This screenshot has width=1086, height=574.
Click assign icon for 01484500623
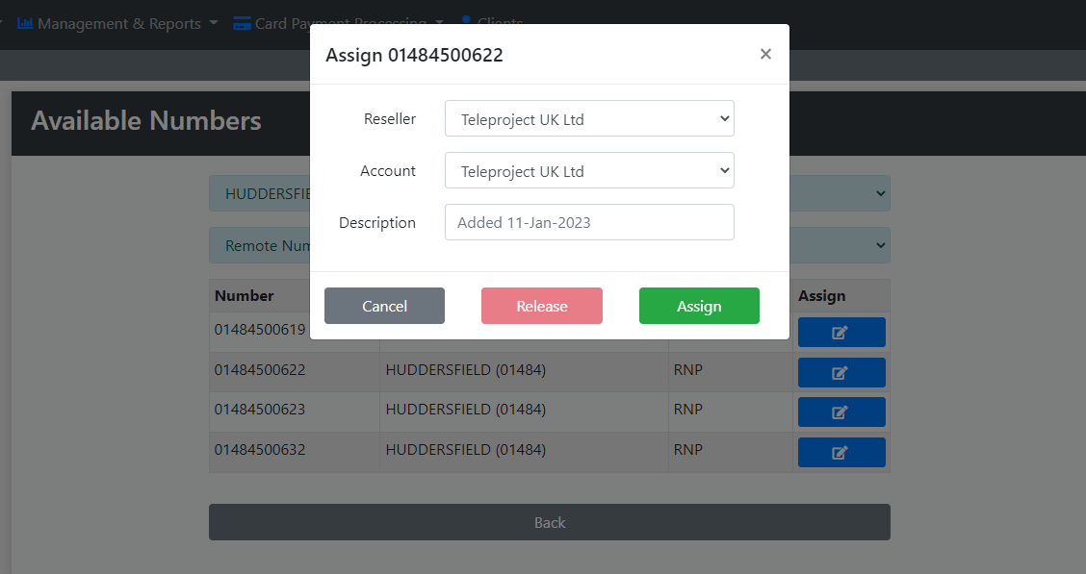coord(841,412)
